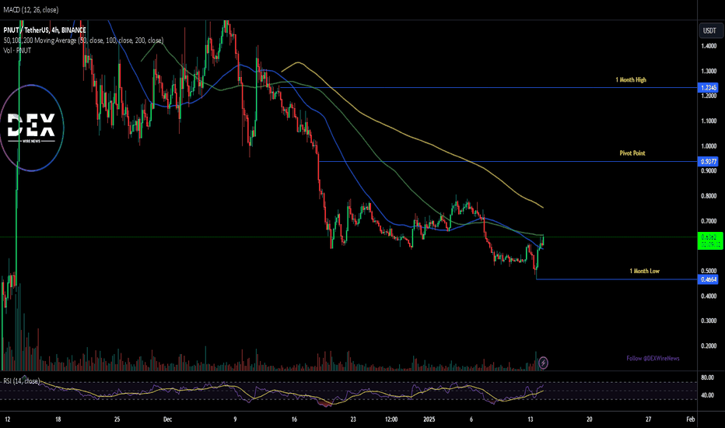725x428 pixels.
Task: Click the 80.00 RSI axis value
Action: 707,377
